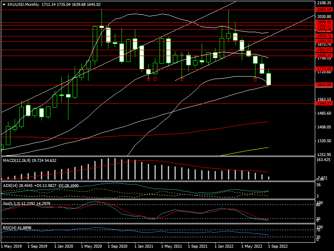Open the dropdown triangle beside XAUUSD,Monthly
Image resolution: width=334 pixels, height=251 pixels.
click(4, 4)
